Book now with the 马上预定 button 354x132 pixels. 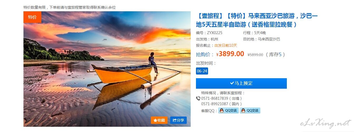pos(241,83)
